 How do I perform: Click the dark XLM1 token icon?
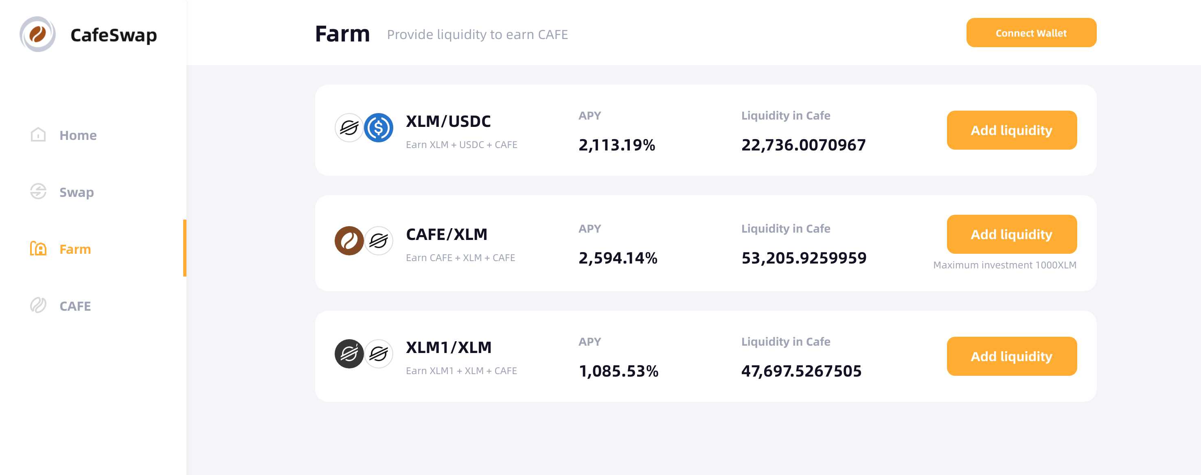pos(349,354)
